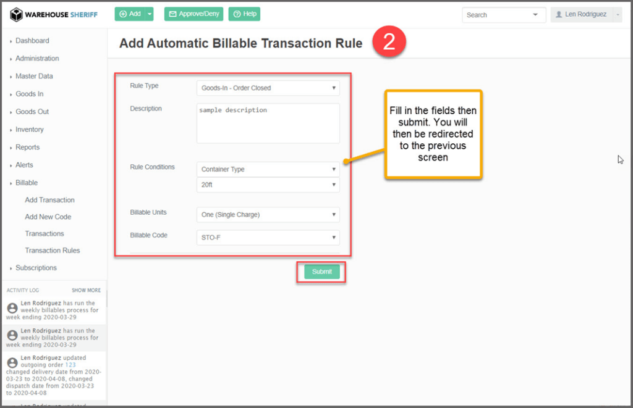Image resolution: width=633 pixels, height=408 pixels.
Task: Click the Submit button
Action: pyautogui.click(x=321, y=272)
